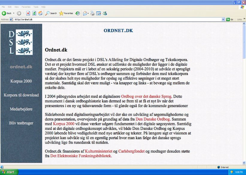The image size is (246, 175).
Task: Click the Windows flag throbber icon
Action: click(x=242, y=7)
